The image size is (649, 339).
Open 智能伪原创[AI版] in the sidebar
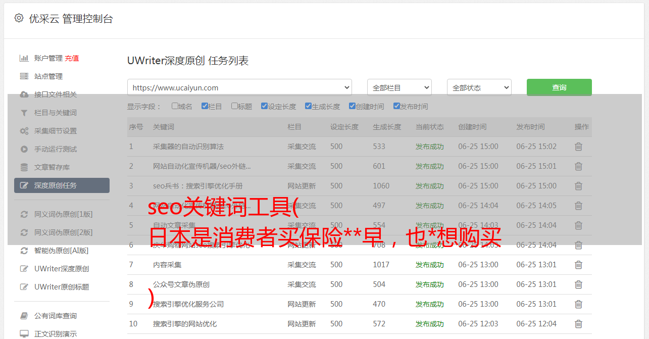[61, 251]
